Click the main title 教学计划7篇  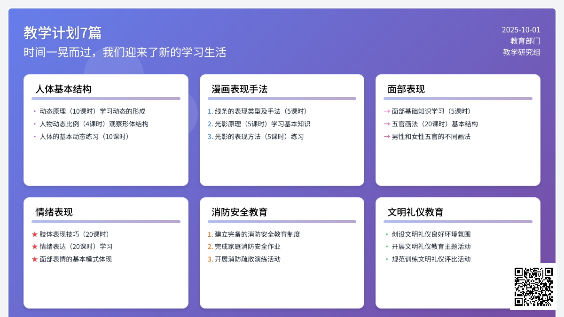[63, 33]
